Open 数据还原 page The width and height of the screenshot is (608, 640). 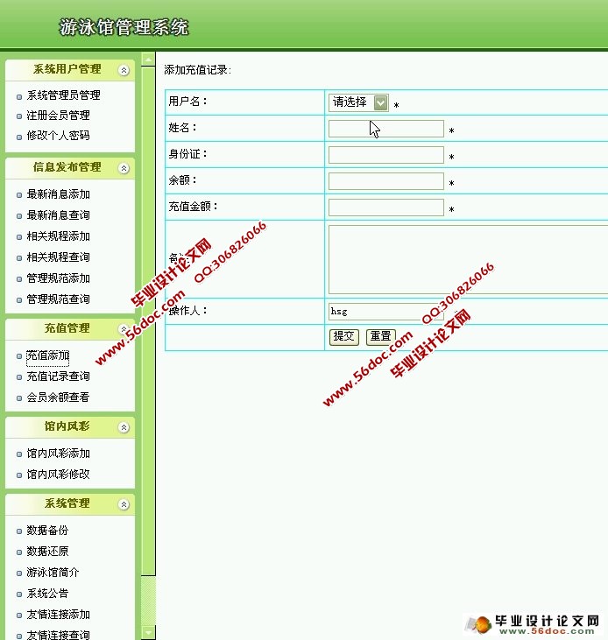[47, 552]
